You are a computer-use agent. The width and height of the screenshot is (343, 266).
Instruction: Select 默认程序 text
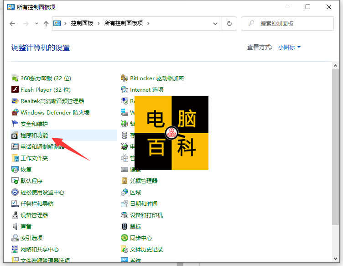click(x=31, y=181)
